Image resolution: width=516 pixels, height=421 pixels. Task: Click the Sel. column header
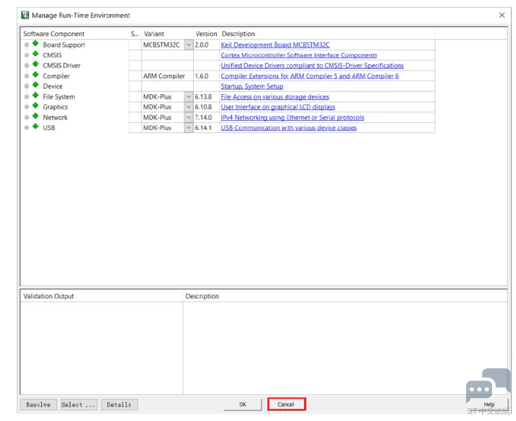(x=135, y=34)
